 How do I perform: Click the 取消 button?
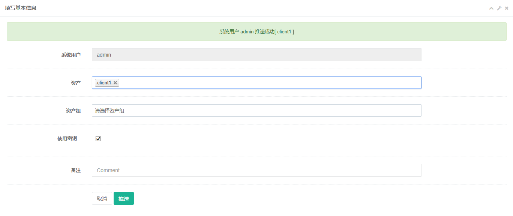click(102, 199)
